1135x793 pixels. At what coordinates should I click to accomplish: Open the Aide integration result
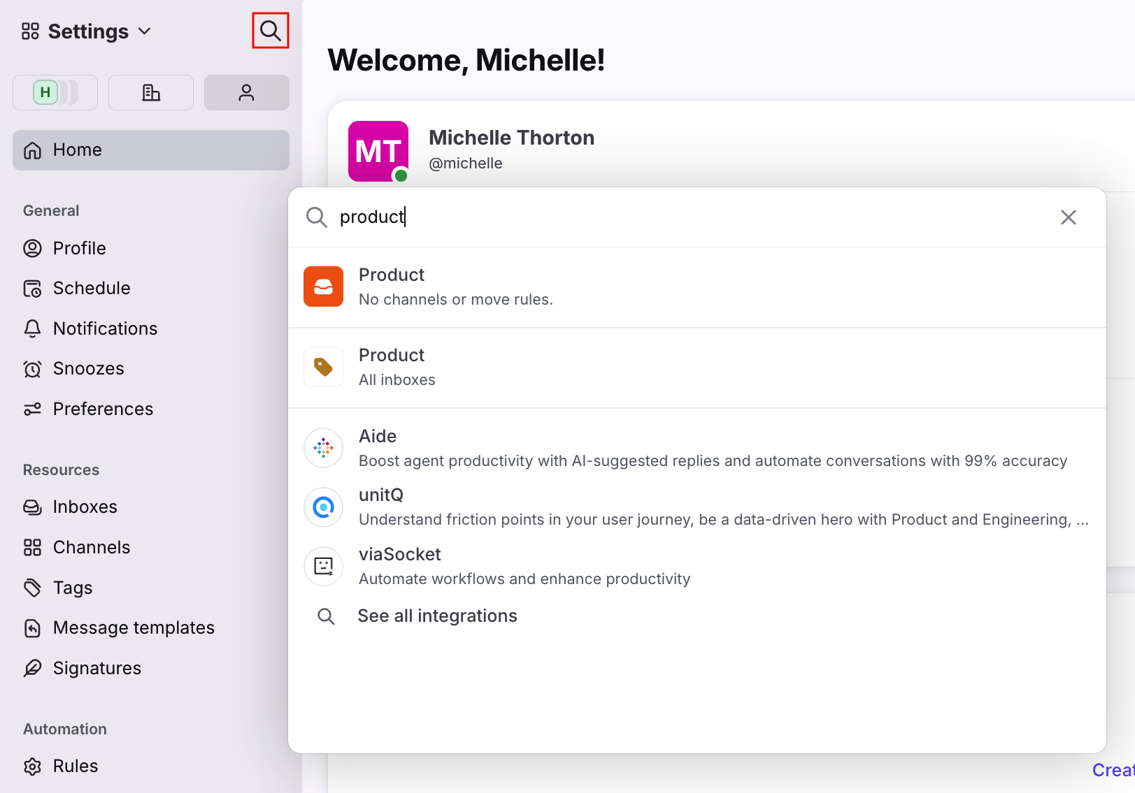click(x=697, y=448)
